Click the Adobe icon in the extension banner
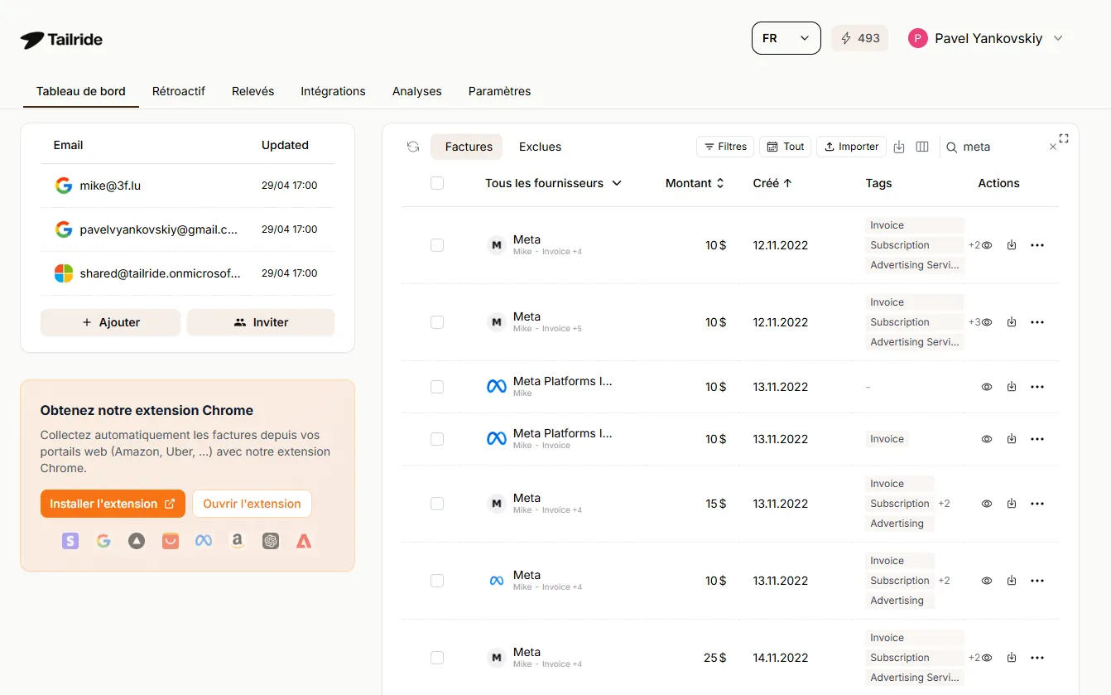Viewport: 1111px width, 695px height. coord(303,540)
